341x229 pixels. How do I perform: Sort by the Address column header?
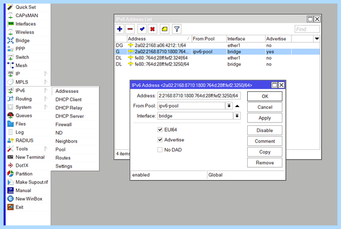tap(159, 39)
